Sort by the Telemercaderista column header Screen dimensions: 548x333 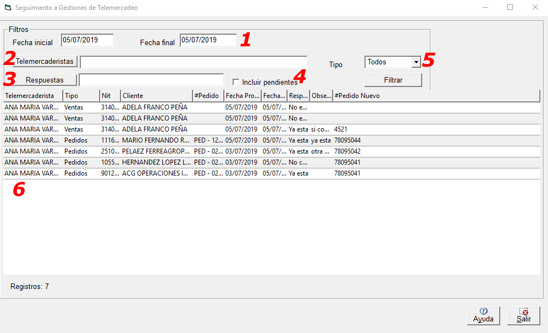(x=32, y=96)
